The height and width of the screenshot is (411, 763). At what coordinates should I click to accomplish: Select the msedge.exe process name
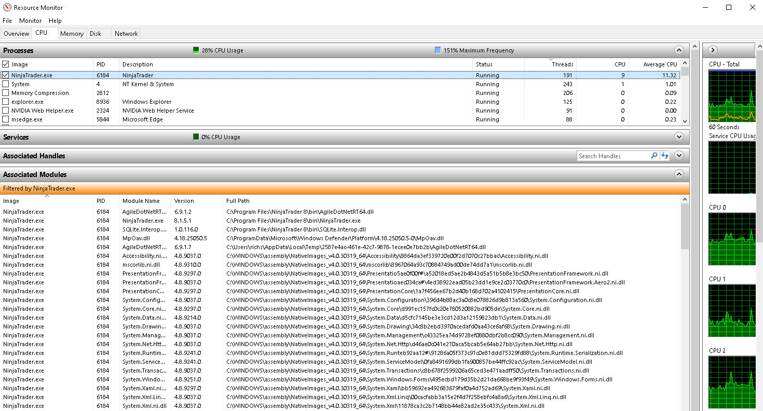point(27,119)
